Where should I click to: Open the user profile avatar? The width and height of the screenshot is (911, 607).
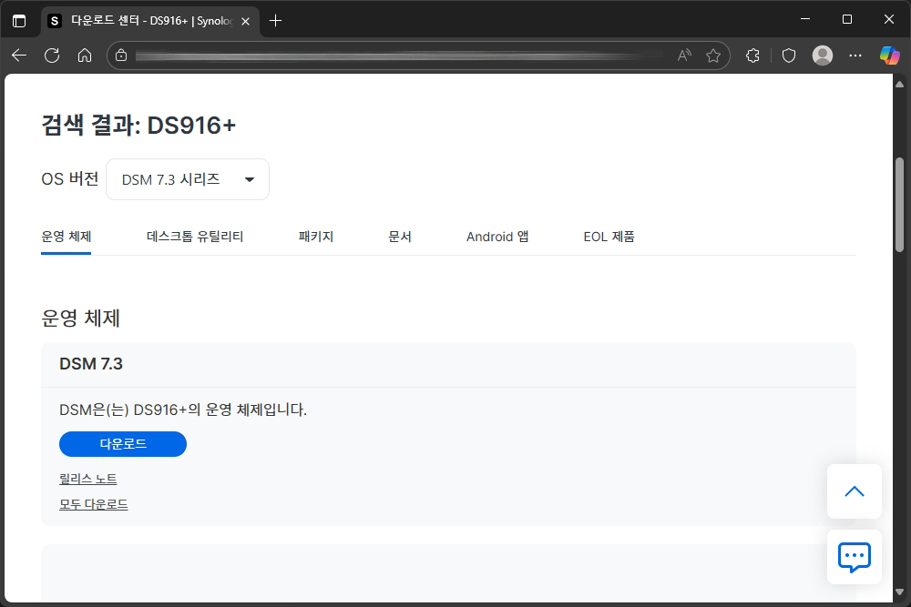pyautogui.click(x=822, y=56)
